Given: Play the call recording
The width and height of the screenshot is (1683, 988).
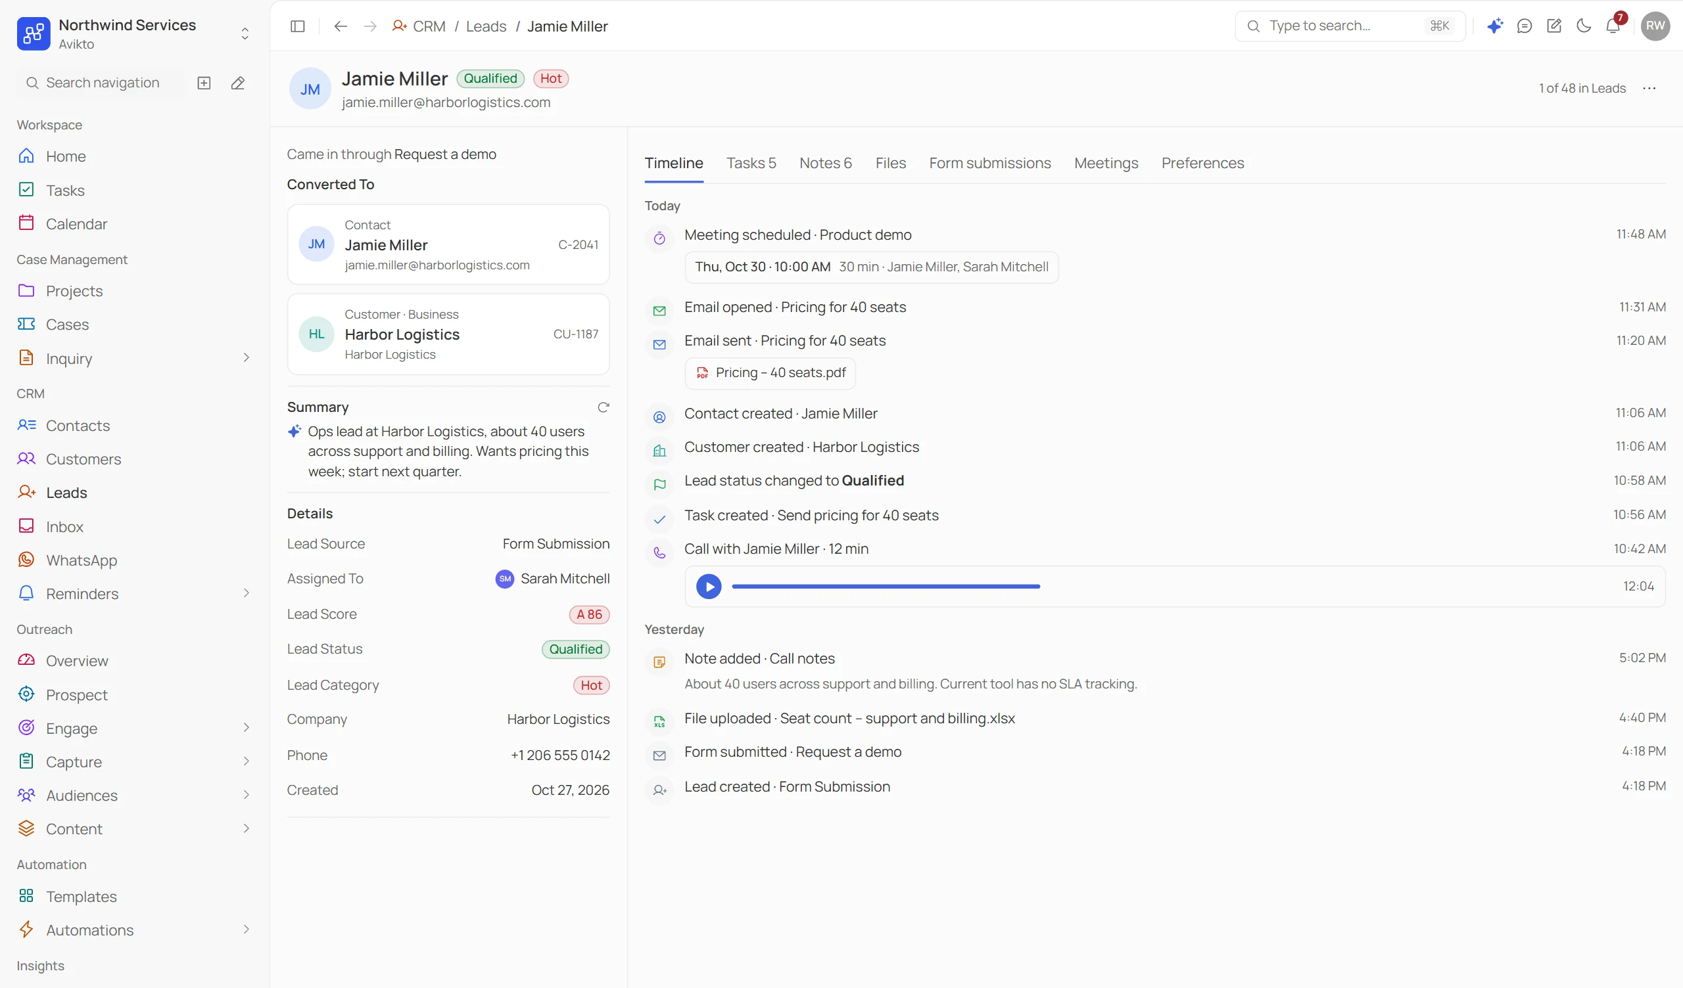Looking at the screenshot, I should (709, 586).
